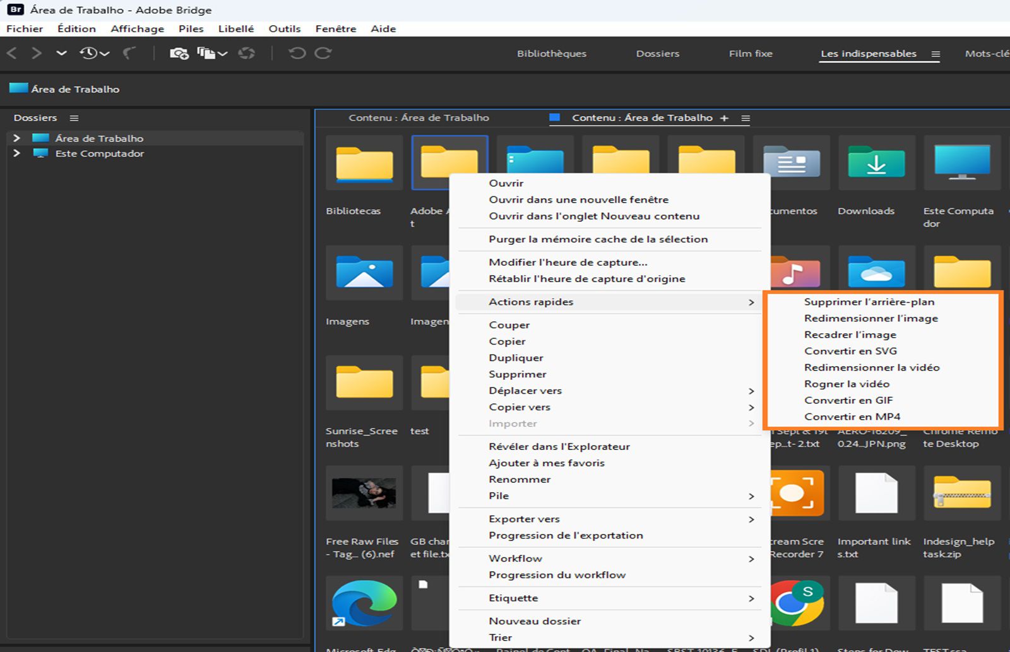This screenshot has width=1010, height=652.
Task: Select the Microsoft Edge shortcut icon
Action: 364,603
